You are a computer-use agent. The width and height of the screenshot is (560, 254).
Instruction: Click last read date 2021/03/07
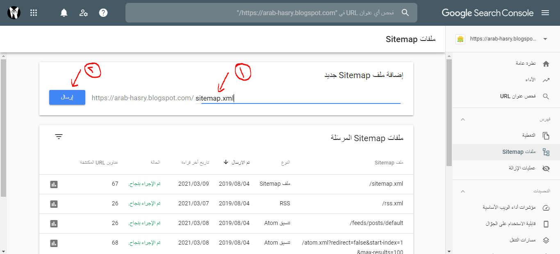(193, 204)
